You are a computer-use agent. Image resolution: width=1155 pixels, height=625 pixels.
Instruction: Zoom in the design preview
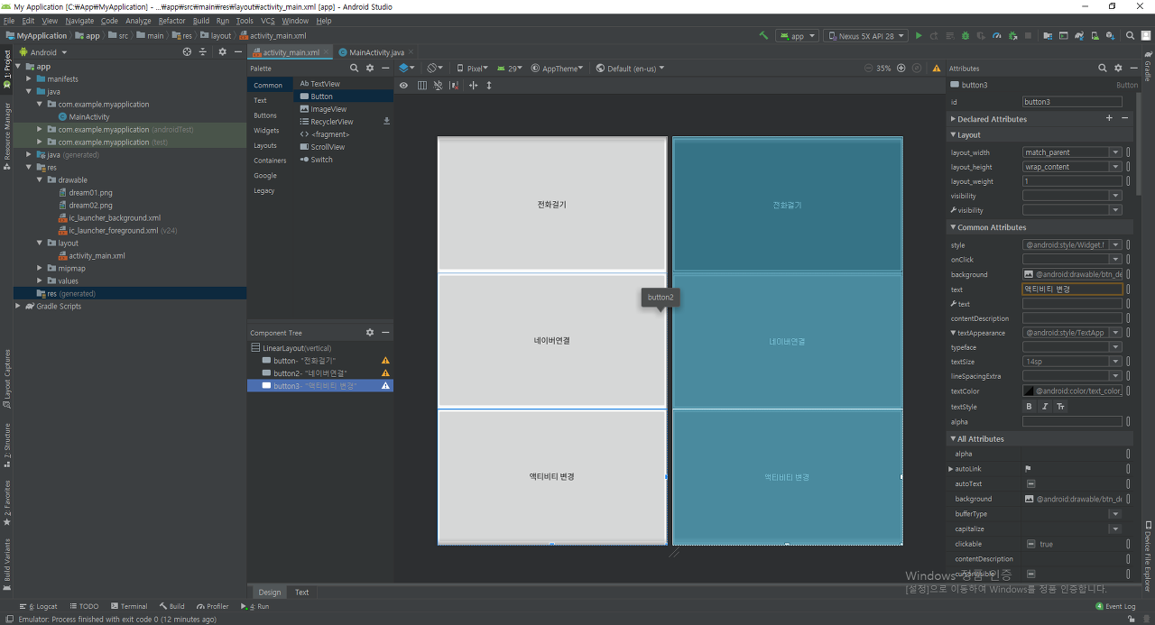[901, 69]
